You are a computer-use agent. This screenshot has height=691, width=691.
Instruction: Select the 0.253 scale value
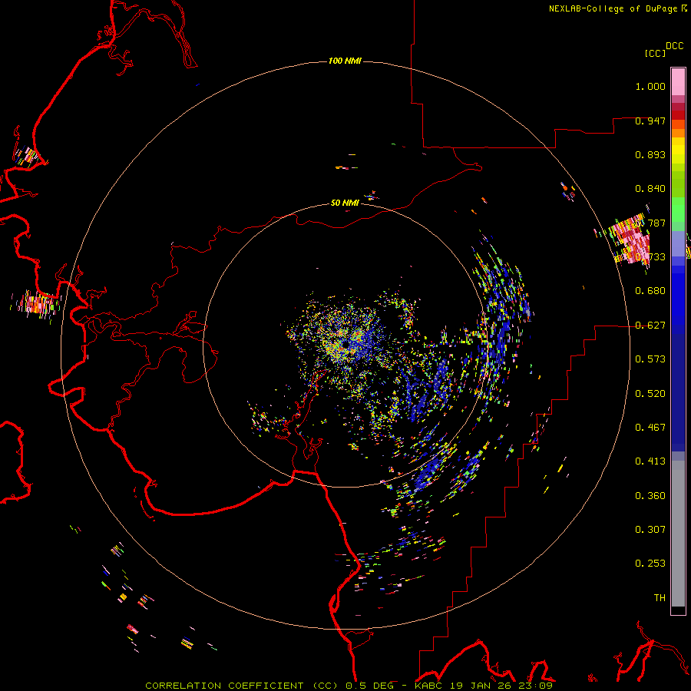click(x=650, y=564)
